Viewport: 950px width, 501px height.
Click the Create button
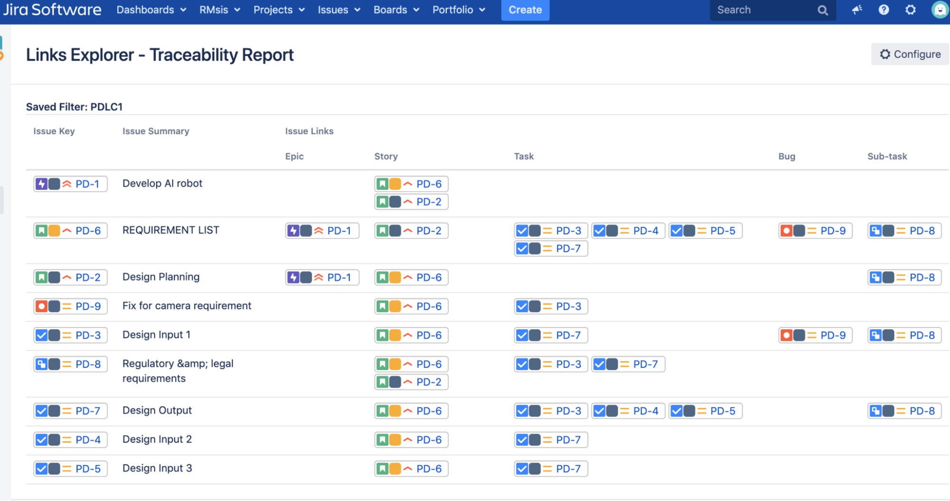click(x=525, y=9)
